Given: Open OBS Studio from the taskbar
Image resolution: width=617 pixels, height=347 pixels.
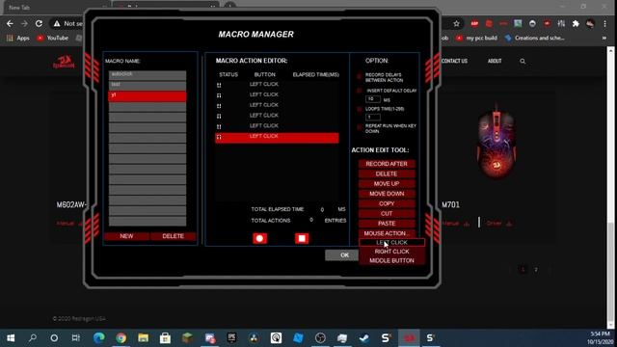Looking at the screenshot, I should (320, 338).
